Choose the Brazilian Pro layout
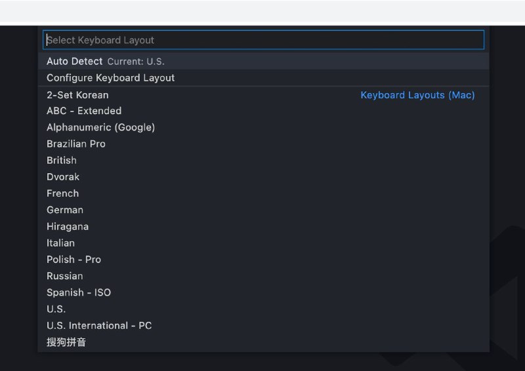This screenshot has width=525, height=371. 76,144
